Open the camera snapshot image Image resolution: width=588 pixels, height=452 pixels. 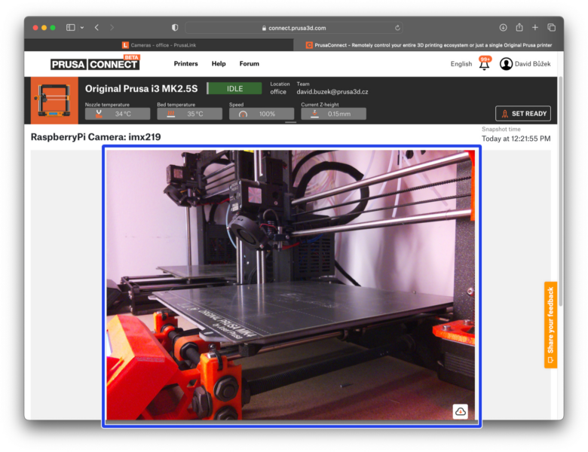[x=291, y=285]
